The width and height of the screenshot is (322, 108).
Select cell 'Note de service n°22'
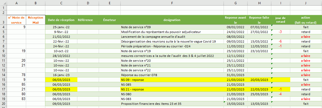pos(172,70)
